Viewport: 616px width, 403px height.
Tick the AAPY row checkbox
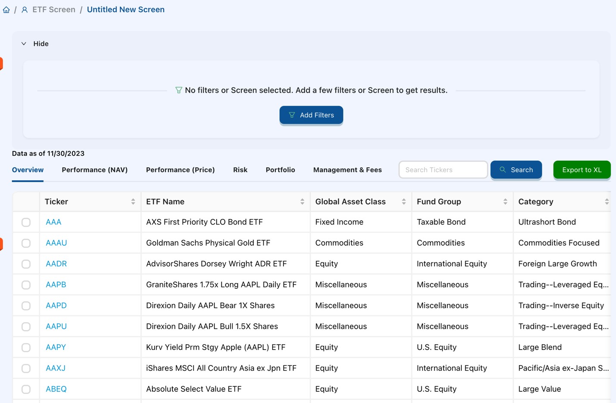tap(26, 347)
